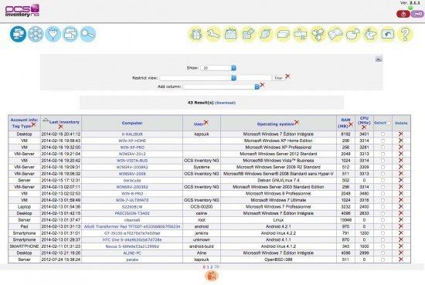The width and height of the screenshot is (425, 285).
Task: Sort by the CPU (MHz) column header
Action: (364, 120)
